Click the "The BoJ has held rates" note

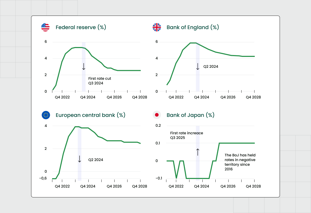coord(240,162)
